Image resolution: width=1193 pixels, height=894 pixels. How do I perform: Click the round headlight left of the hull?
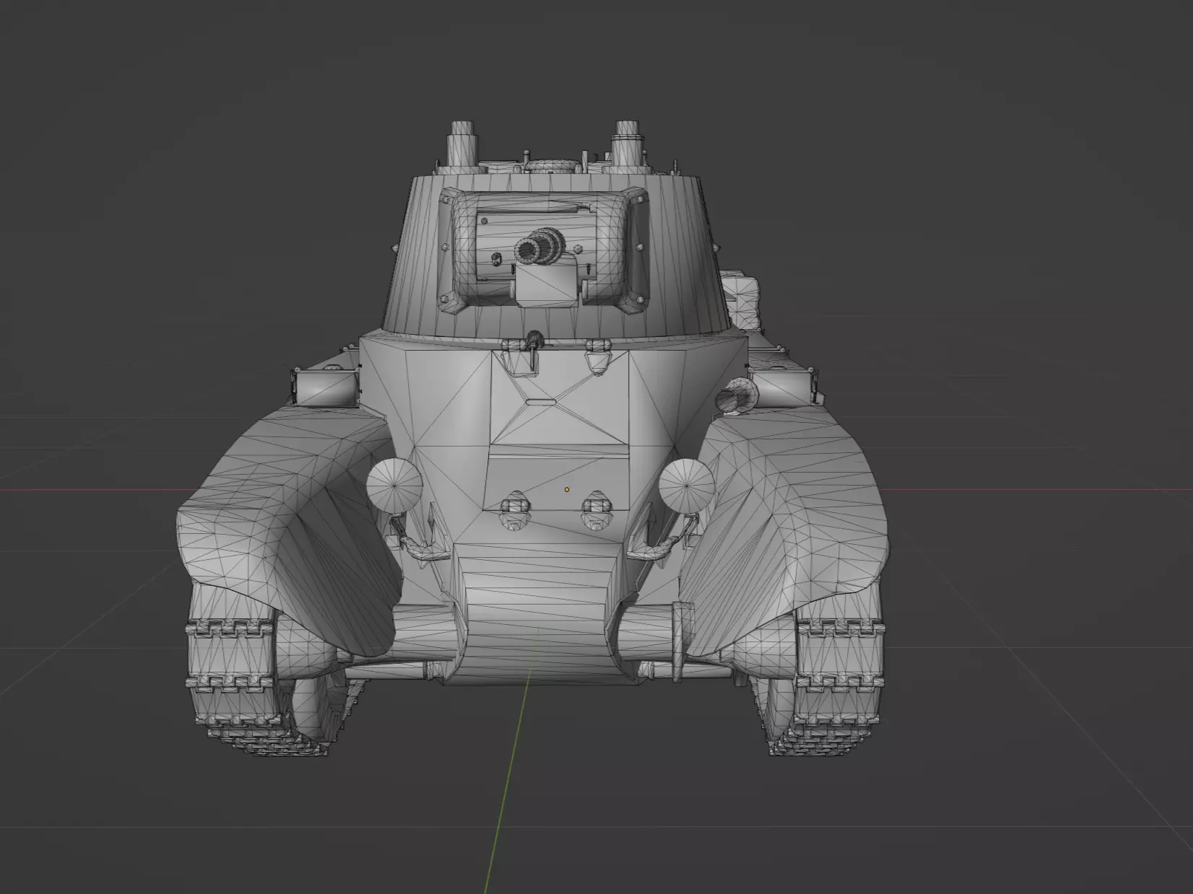394,485
